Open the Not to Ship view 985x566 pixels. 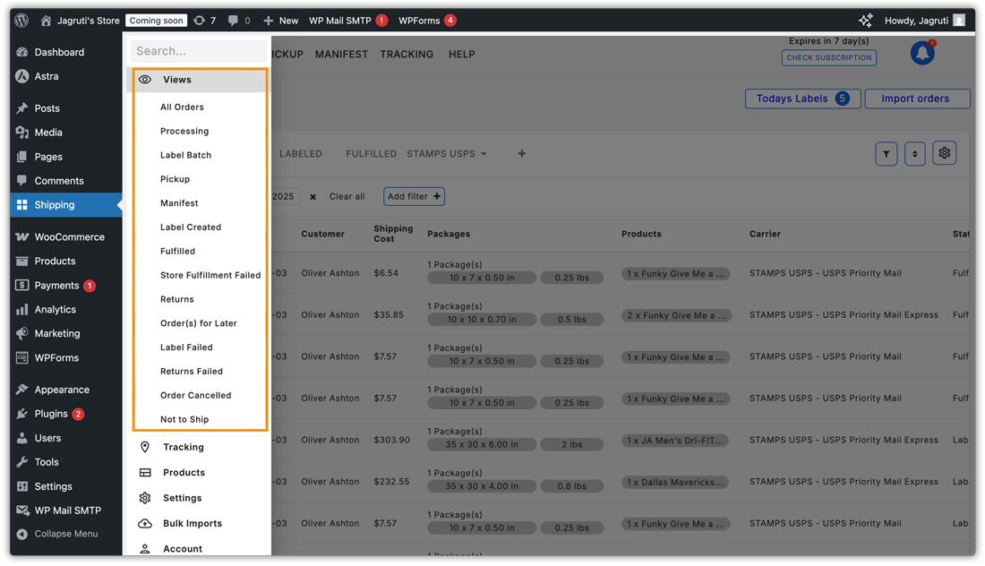184,419
